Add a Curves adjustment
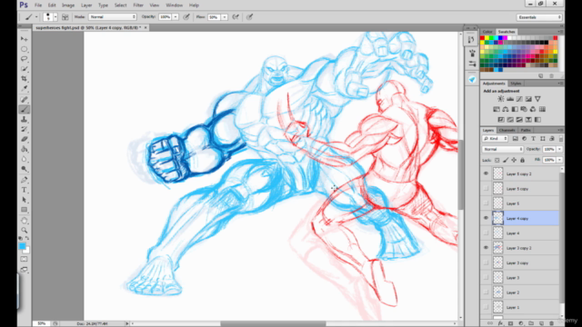This screenshot has width=582, height=327. coord(519,99)
